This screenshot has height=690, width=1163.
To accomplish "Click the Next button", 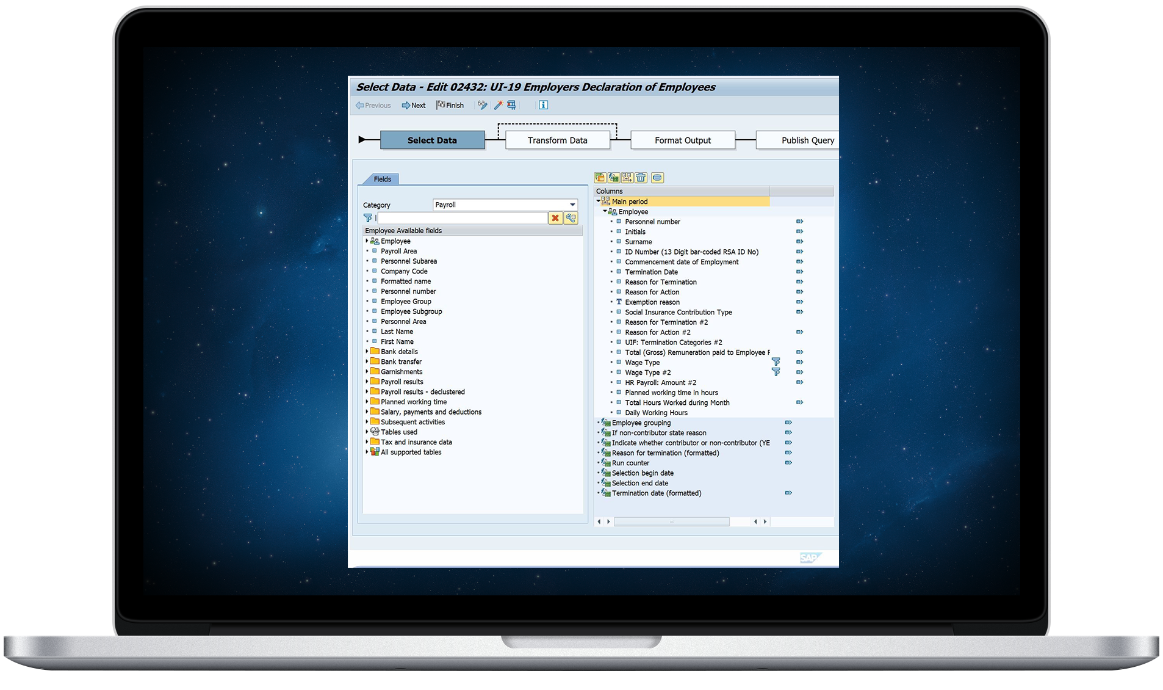I will 413,105.
